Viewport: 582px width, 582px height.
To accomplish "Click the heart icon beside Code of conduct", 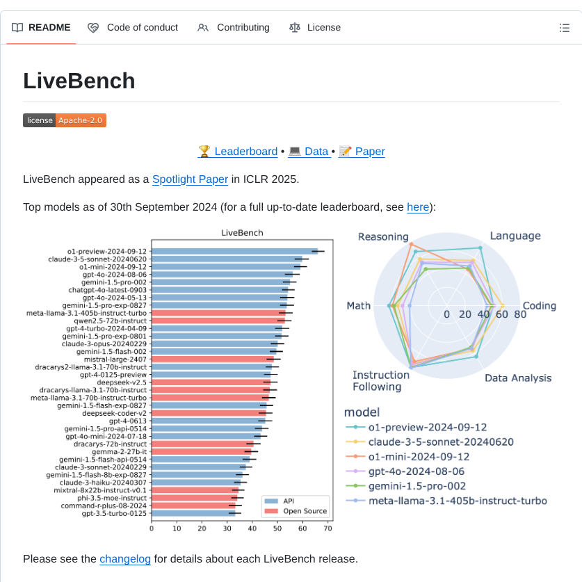I will pyautogui.click(x=92, y=27).
